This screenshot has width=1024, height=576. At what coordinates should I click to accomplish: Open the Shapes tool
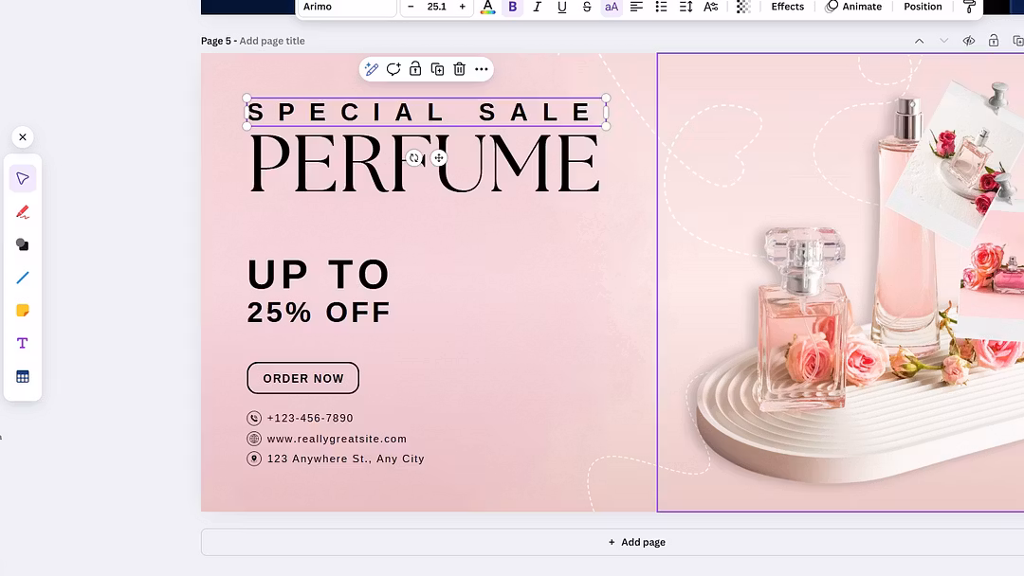click(23, 244)
